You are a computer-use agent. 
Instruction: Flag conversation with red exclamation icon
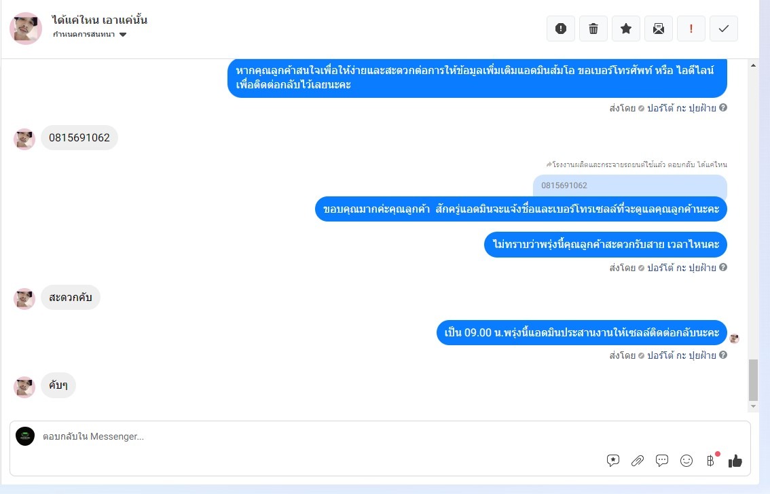click(691, 29)
